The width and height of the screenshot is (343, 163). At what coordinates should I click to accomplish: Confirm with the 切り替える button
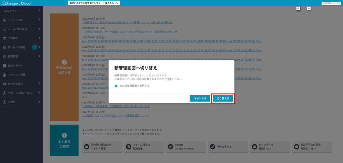(223, 98)
